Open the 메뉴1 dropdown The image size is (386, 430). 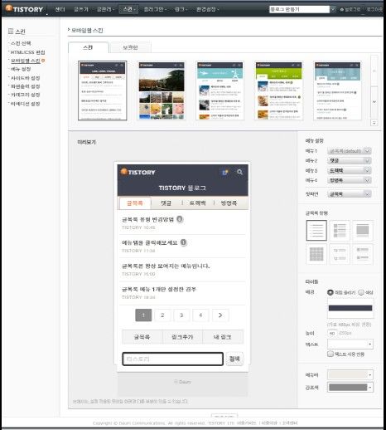(x=349, y=151)
